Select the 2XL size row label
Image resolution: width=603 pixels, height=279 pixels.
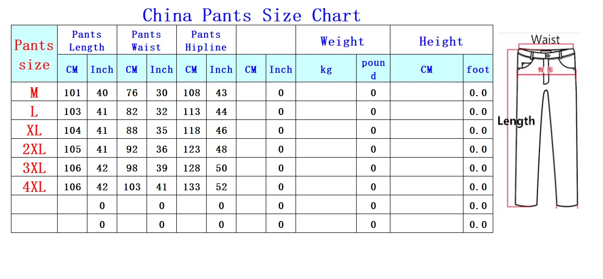[x=34, y=149]
